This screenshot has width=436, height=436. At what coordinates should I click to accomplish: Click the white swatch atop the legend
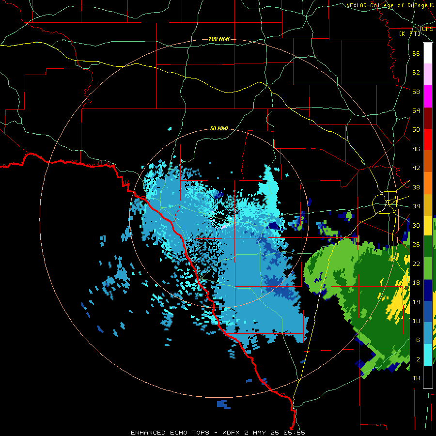click(x=428, y=53)
